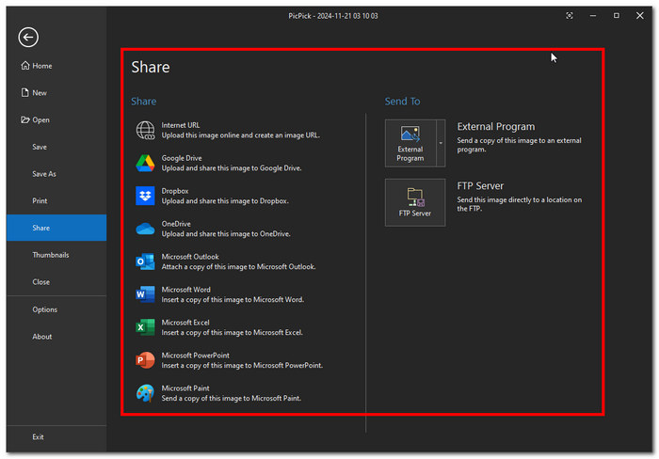Click the Microsoft Outlook icon
Image resolution: width=659 pixels, height=459 pixels.
click(145, 261)
